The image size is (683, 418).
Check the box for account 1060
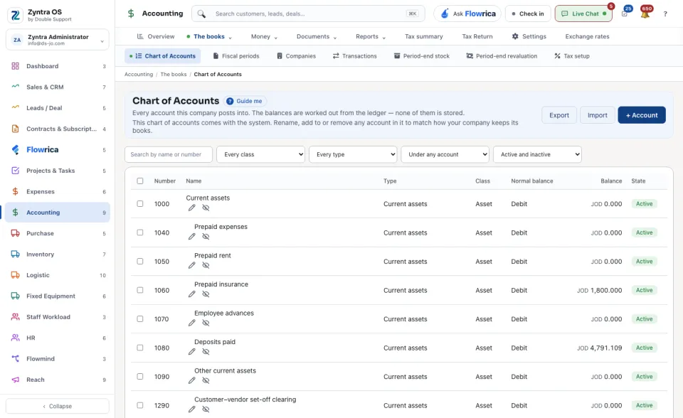click(140, 289)
